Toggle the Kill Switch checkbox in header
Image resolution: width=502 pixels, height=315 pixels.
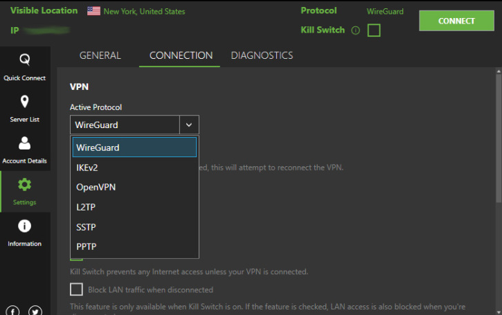[374, 30]
